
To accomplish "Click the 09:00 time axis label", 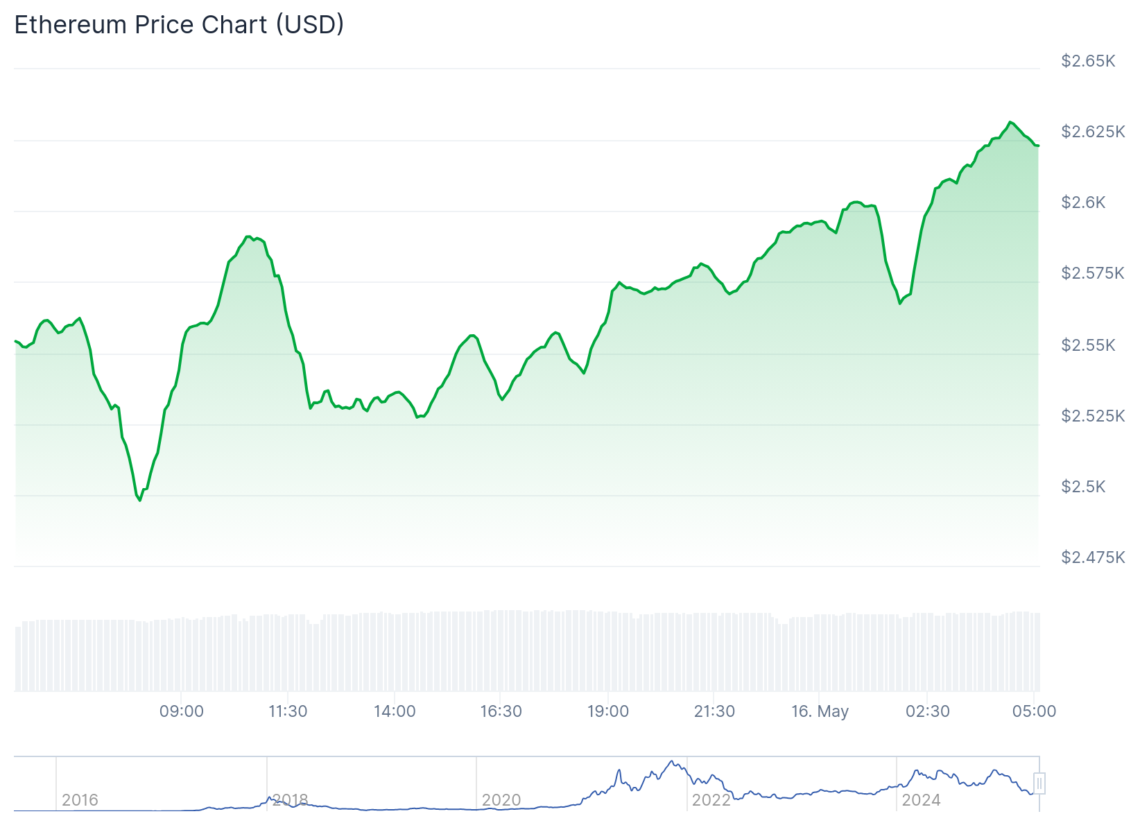I will pyautogui.click(x=182, y=711).
